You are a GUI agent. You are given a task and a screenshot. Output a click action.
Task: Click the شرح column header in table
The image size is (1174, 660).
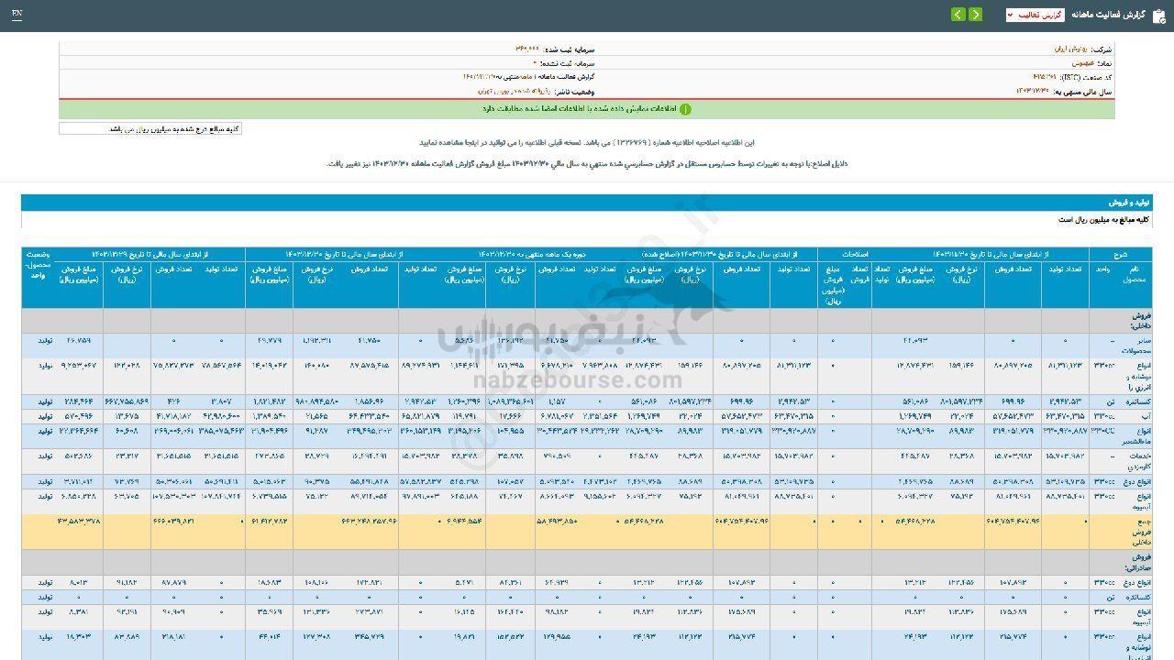tap(1120, 254)
